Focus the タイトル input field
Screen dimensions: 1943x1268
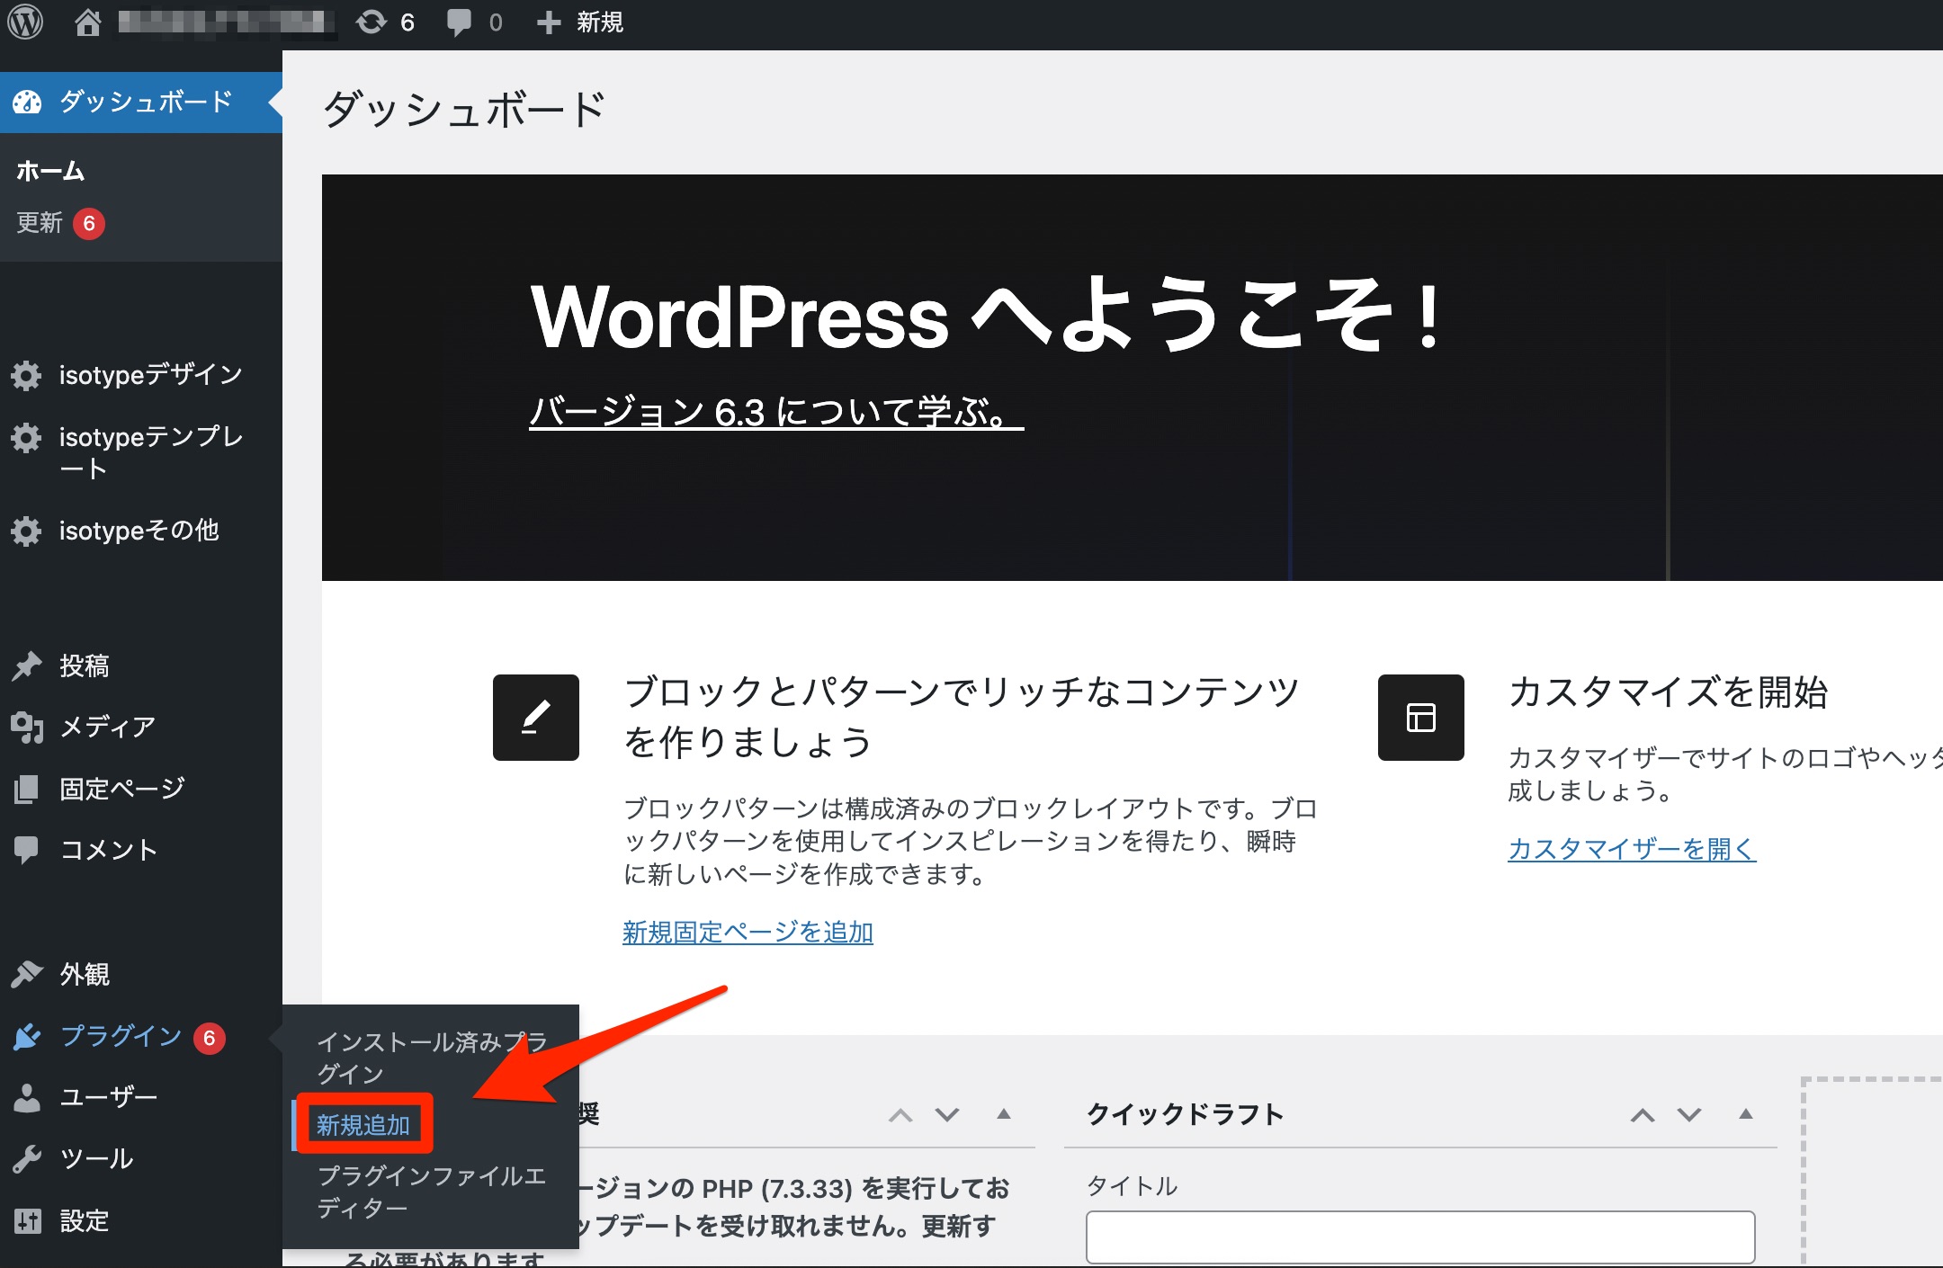tap(1420, 1237)
